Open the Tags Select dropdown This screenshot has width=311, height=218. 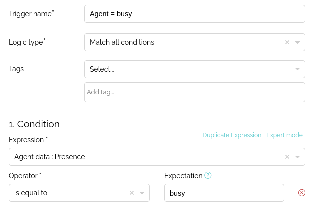tap(194, 69)
